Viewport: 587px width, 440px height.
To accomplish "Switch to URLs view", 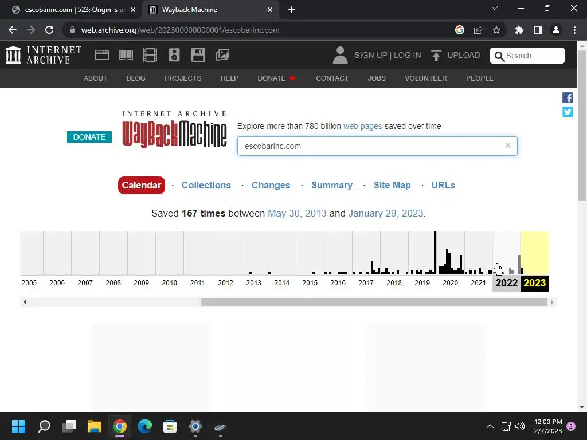I will (443, 185).
